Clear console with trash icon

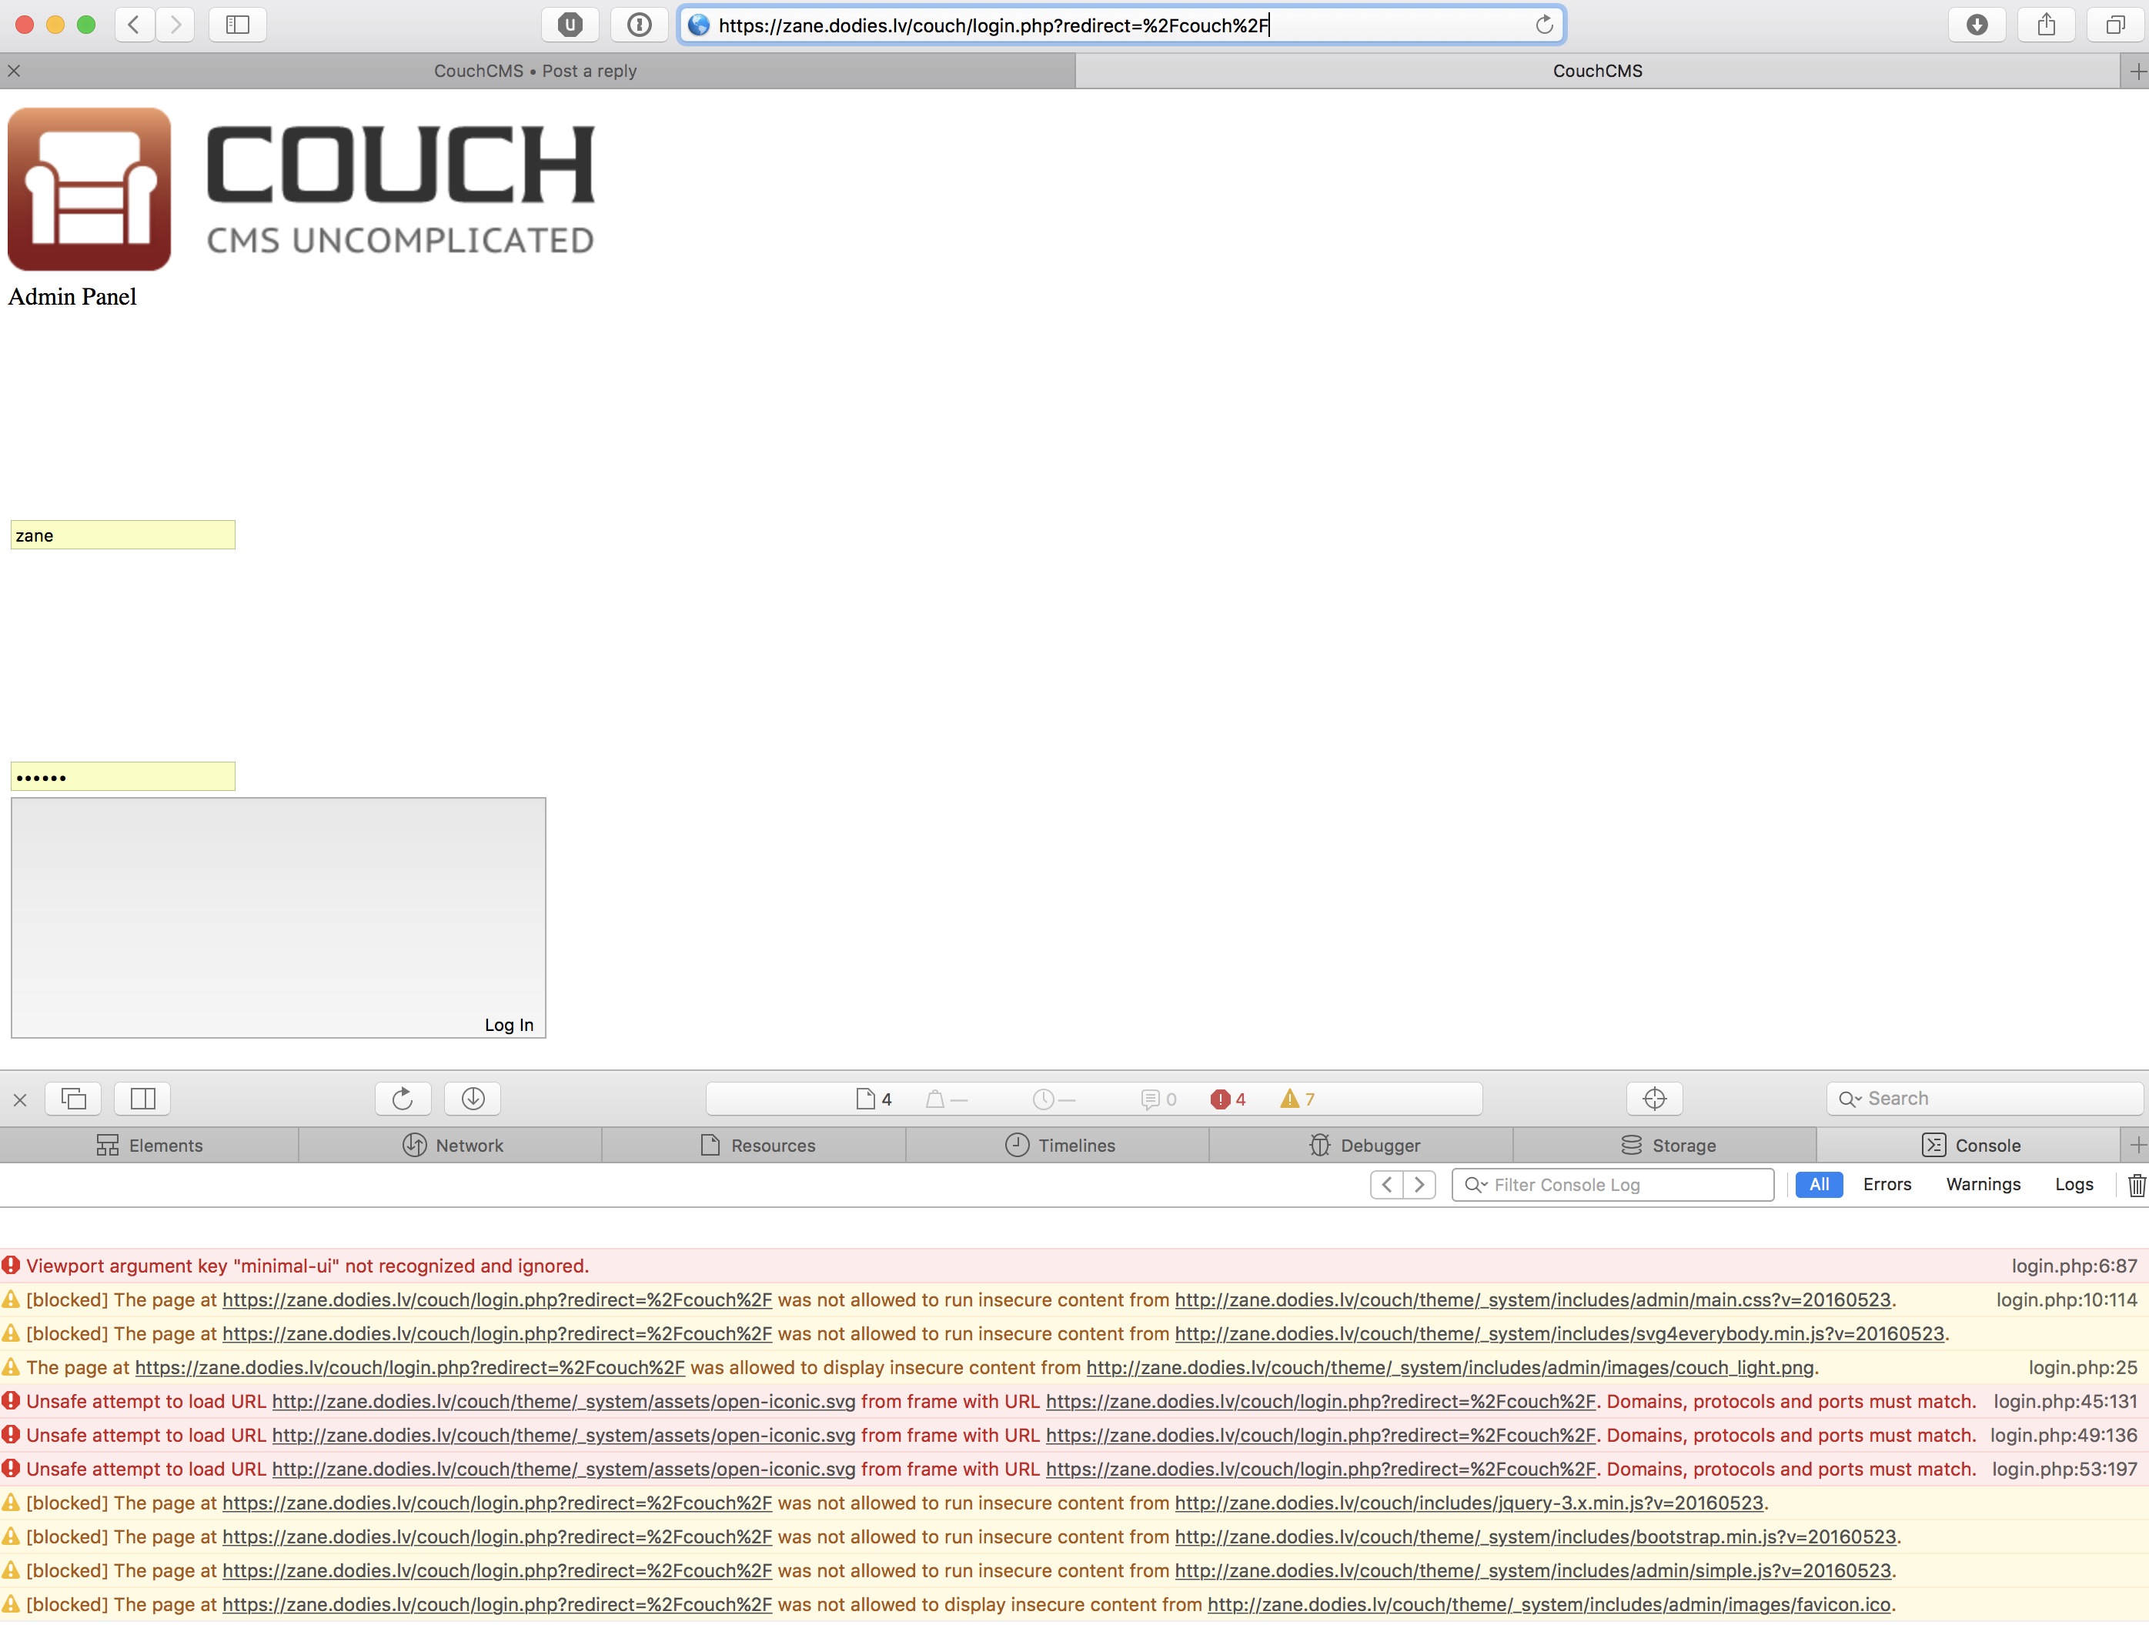pyautogui.click(x=2135, y=1185)
